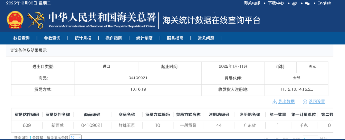The image size is (345, 140).
Task: Open the Weibo icon link
Action: (295, 3)
